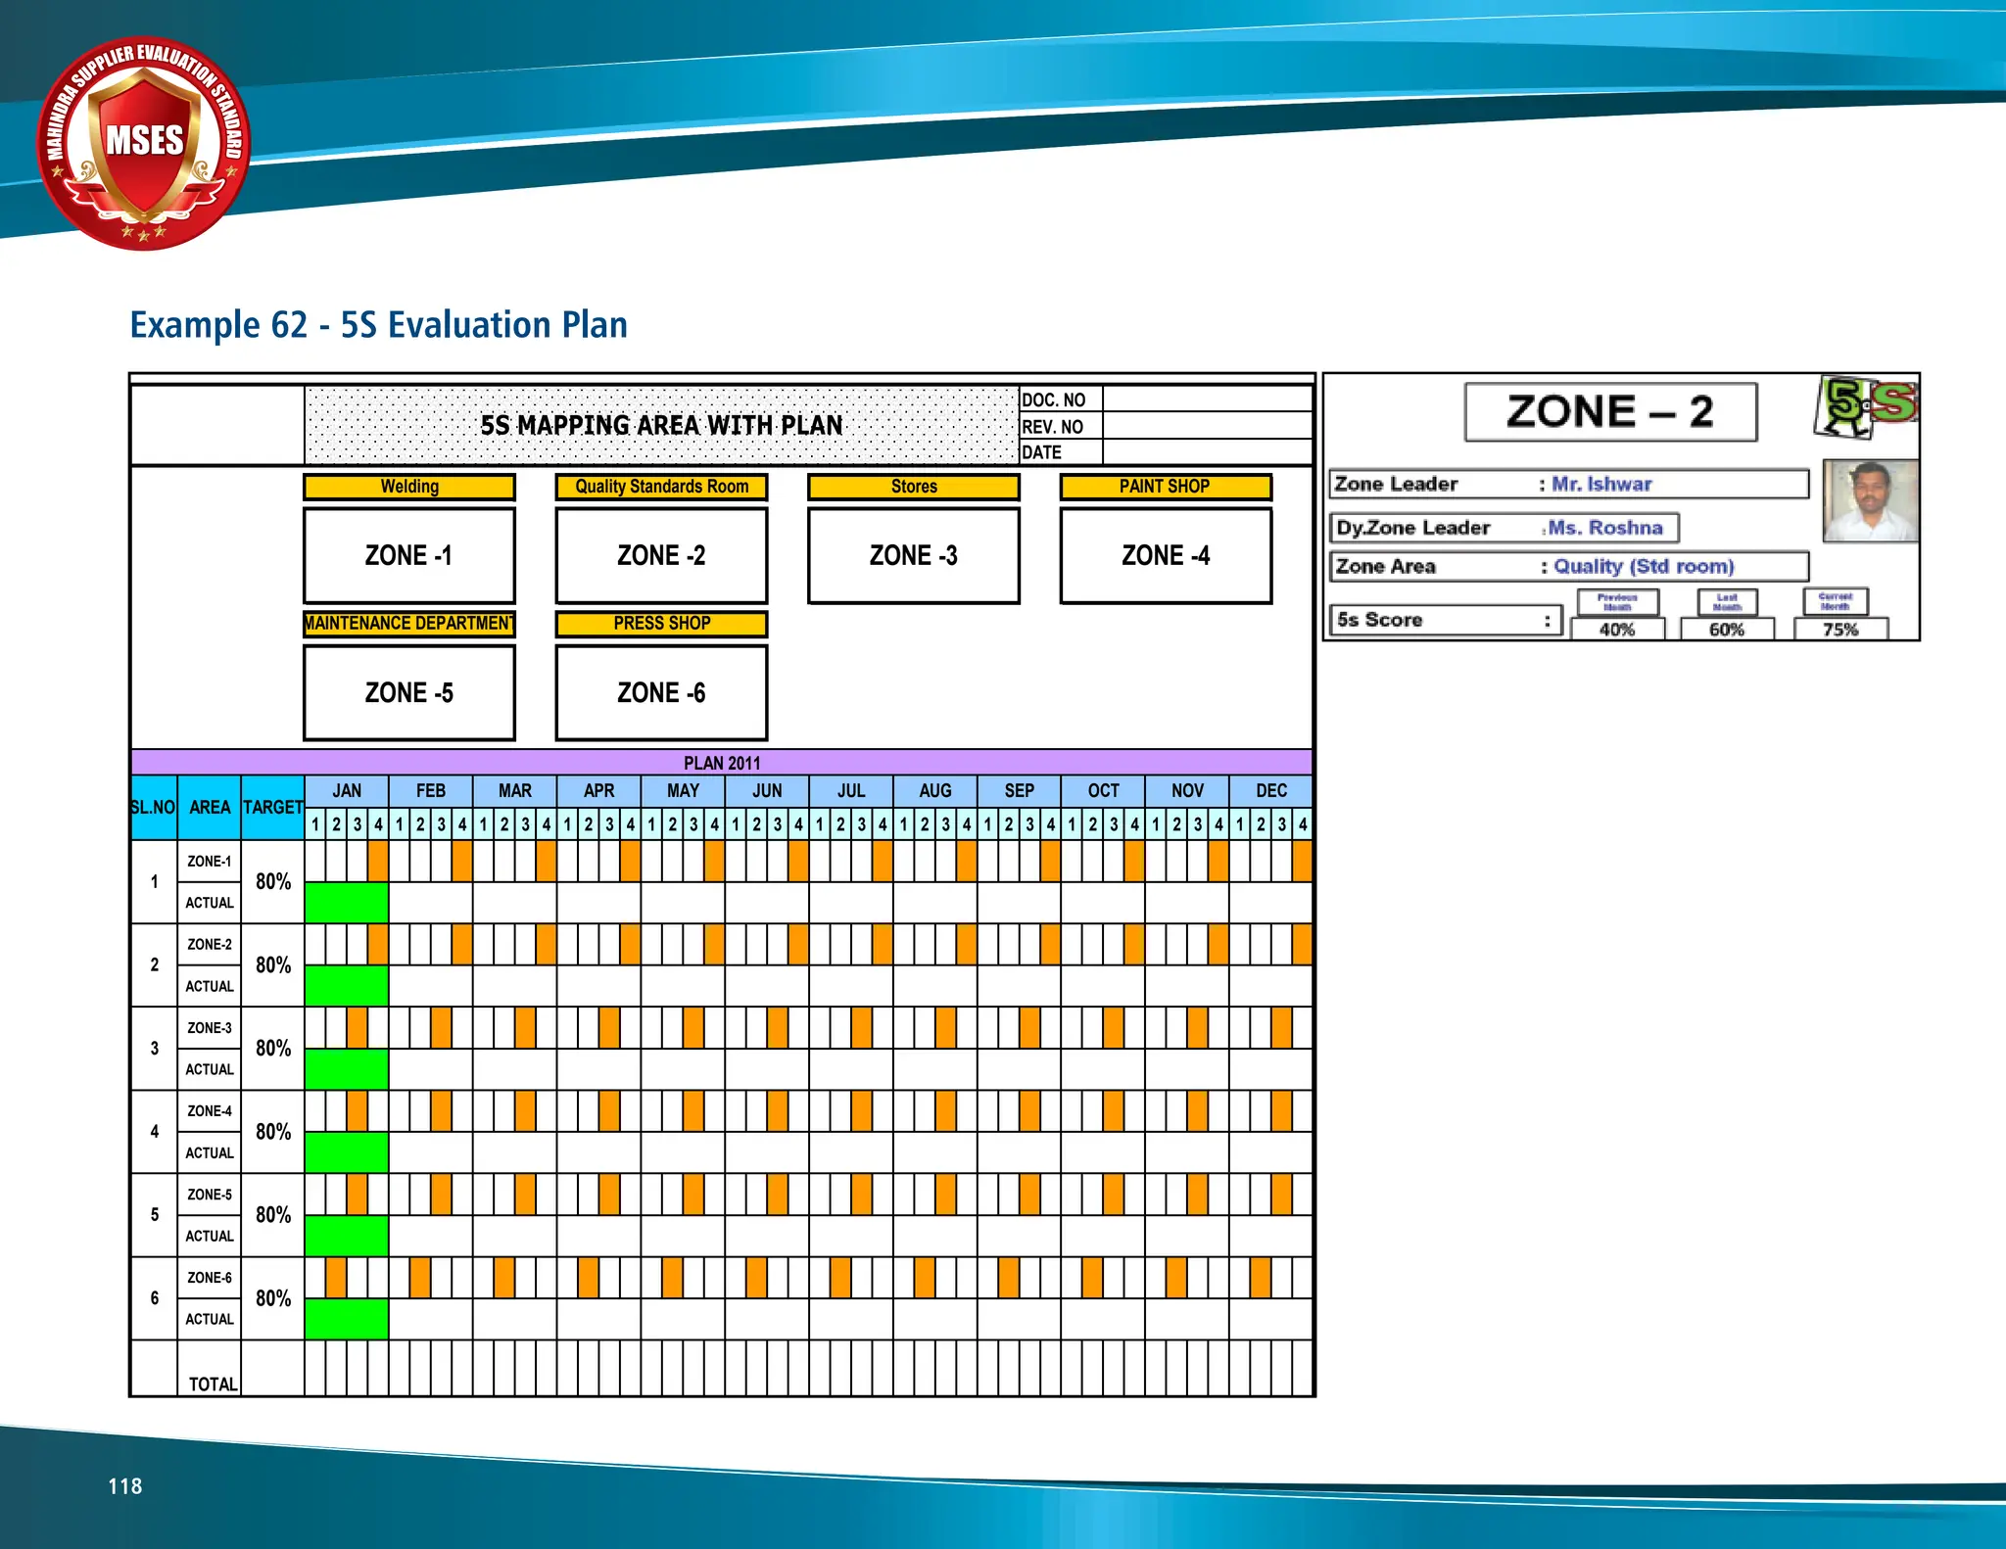
Task: Select the ZONE -6 box
Action: [661, 692]
